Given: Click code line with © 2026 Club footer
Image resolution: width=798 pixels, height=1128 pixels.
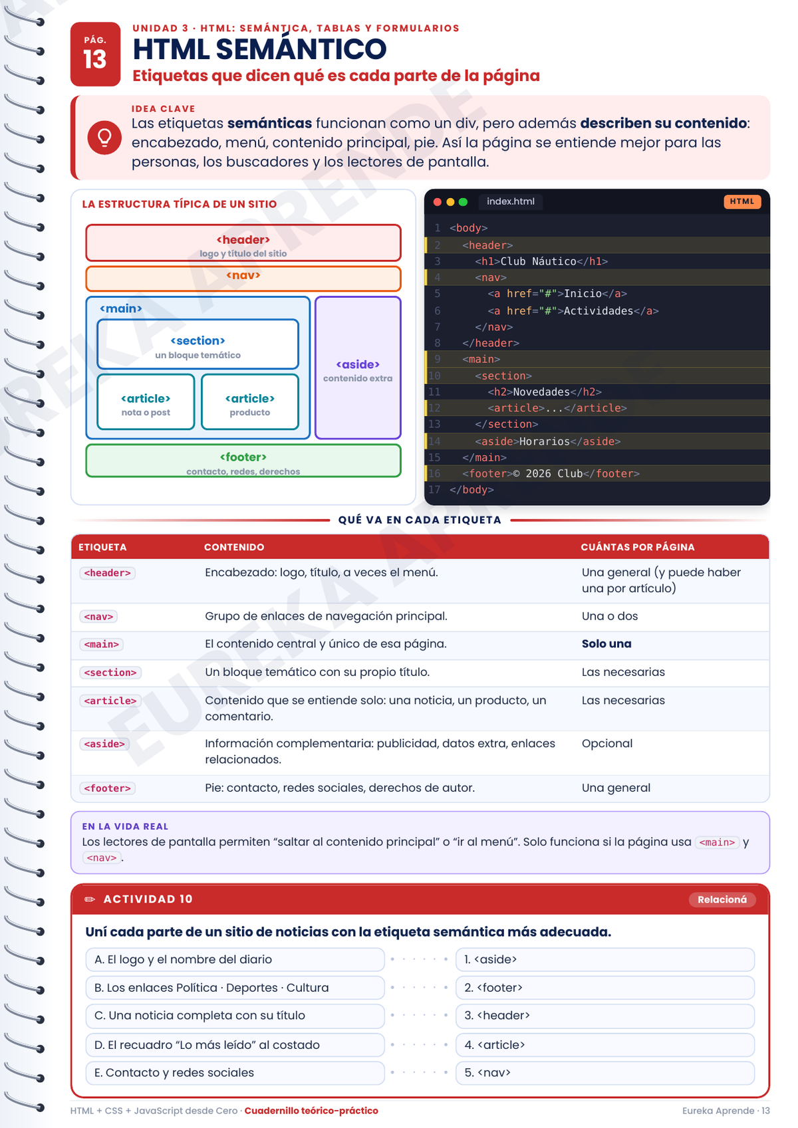Looking at the screenshot, I should (x=551, y=473).
